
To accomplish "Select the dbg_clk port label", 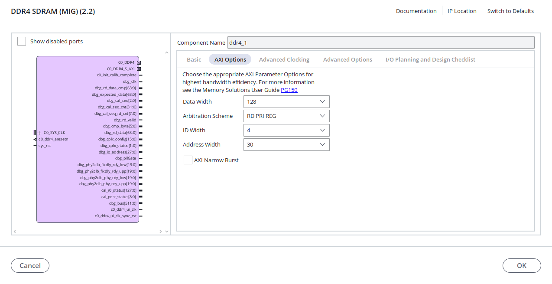I will [130, 82].
